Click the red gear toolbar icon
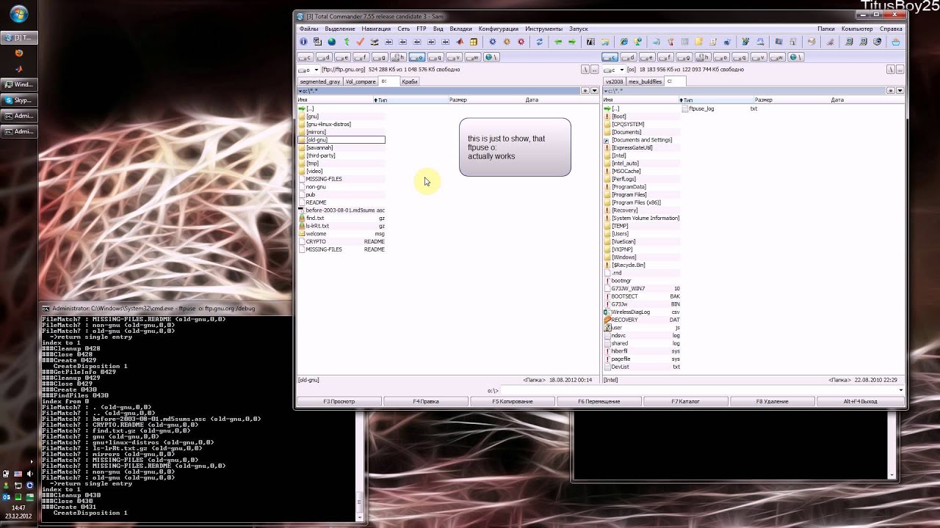 tap(521, 42)
